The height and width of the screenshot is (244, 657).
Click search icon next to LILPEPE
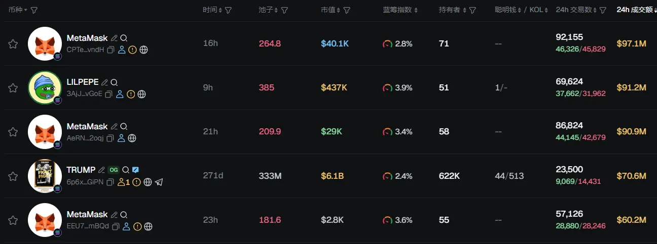coord(115,82)
